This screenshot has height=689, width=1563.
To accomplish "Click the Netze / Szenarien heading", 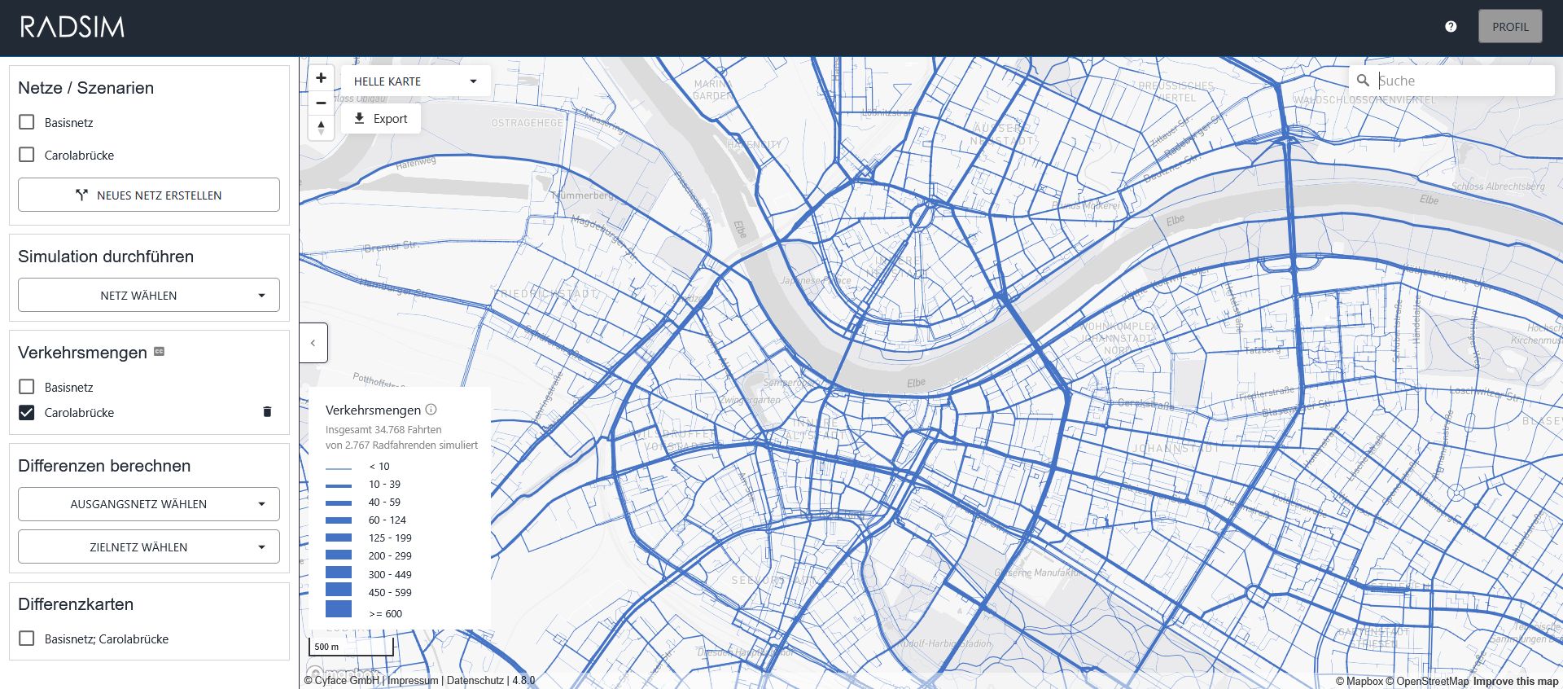I will tap(85, 88).
